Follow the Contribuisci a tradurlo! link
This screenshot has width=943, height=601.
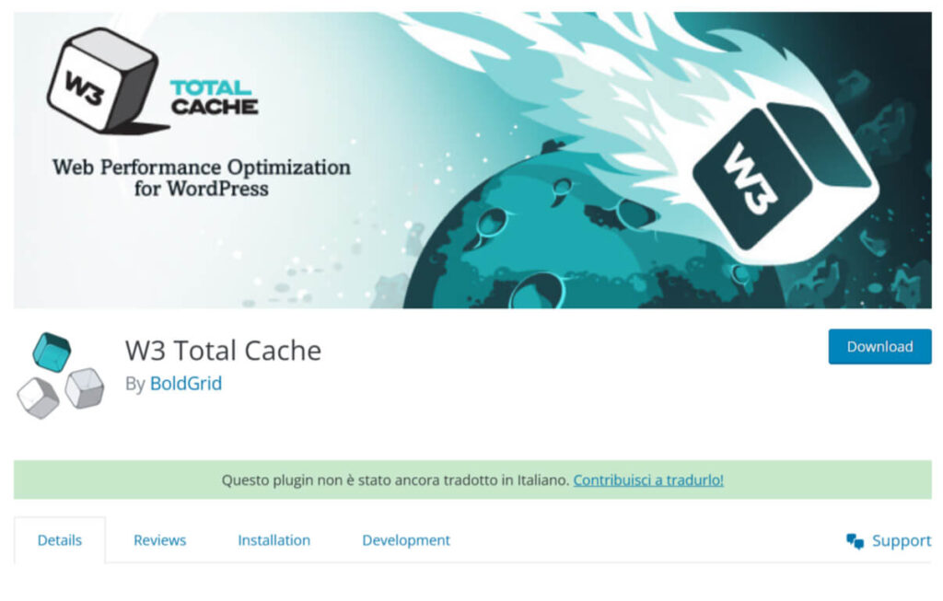point(648,480)
